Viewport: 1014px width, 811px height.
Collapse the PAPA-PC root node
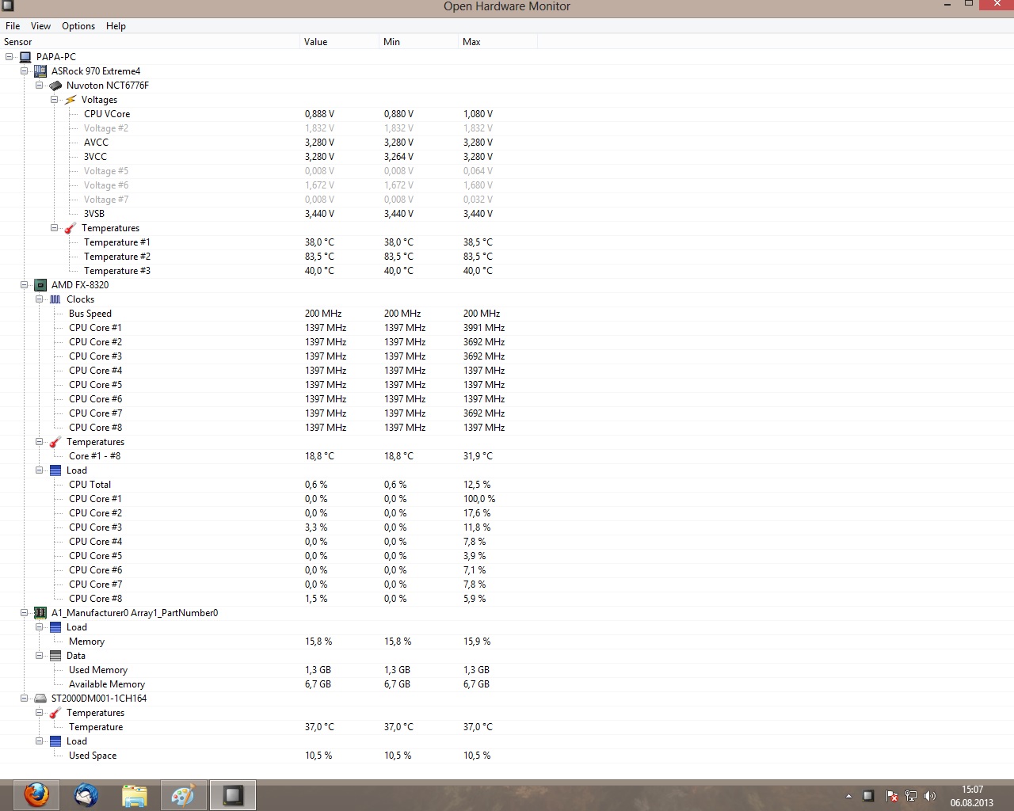10,57
